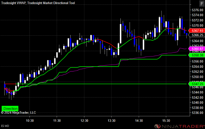
Task: Click the NinjaTrader logo in the corner
Action: [x=180, y=126]
